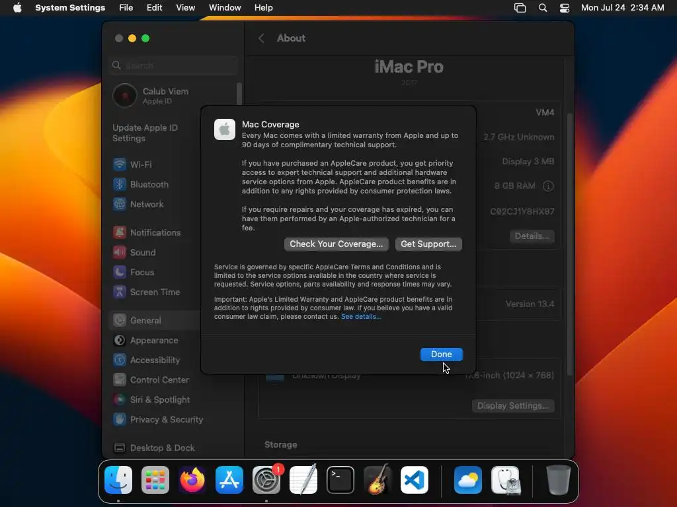Screen dimensions: 677x507
Task: Open Stage Manager menu bar icon
Action: point(520,8)
